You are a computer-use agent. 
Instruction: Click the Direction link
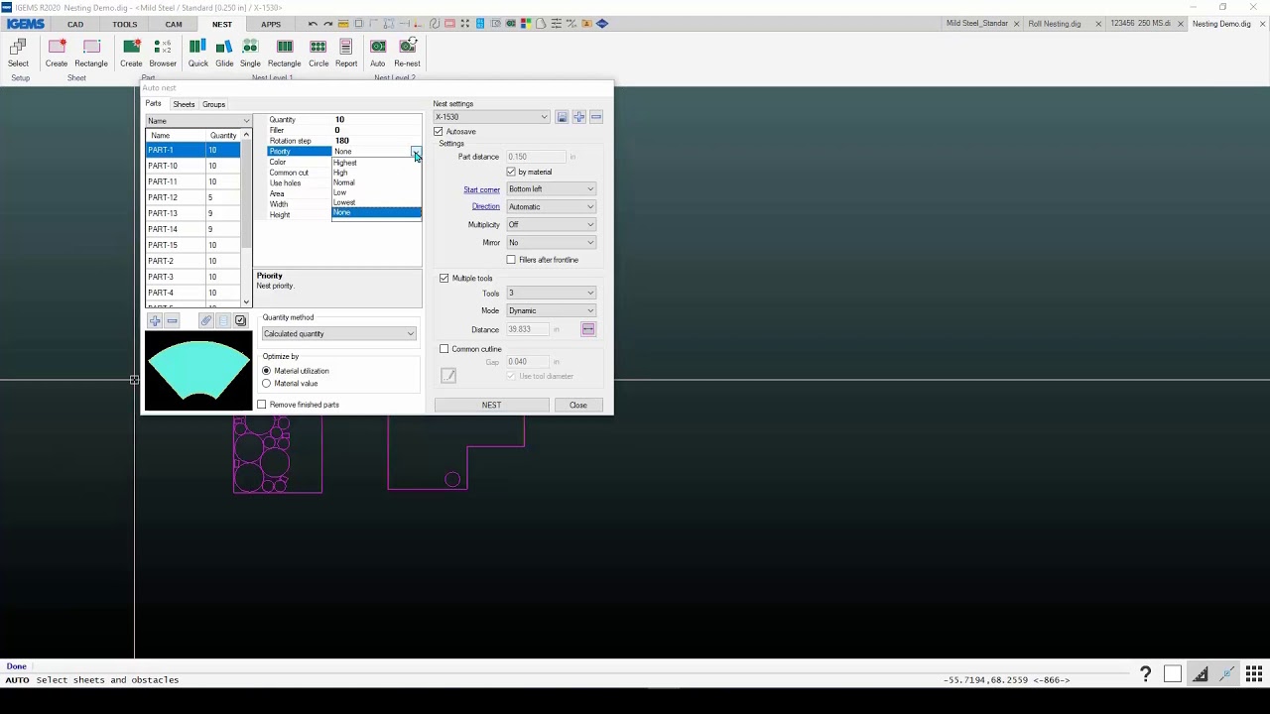click(x=486, y=206)
